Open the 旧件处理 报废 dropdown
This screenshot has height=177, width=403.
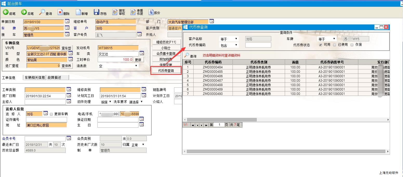106,102
